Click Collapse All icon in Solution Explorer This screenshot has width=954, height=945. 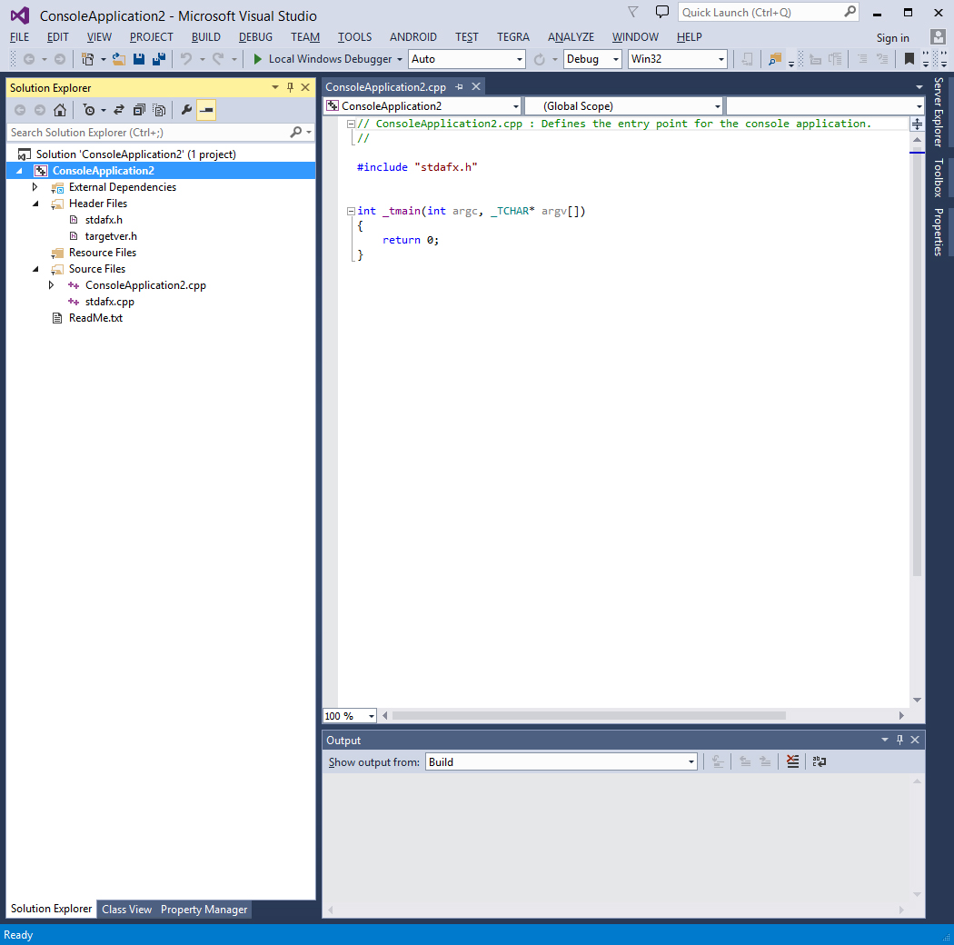pos(139,110)
